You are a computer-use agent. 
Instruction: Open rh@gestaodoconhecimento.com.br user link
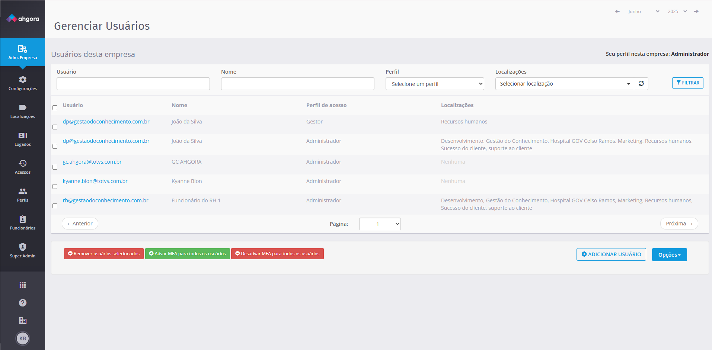coord(106,200)
